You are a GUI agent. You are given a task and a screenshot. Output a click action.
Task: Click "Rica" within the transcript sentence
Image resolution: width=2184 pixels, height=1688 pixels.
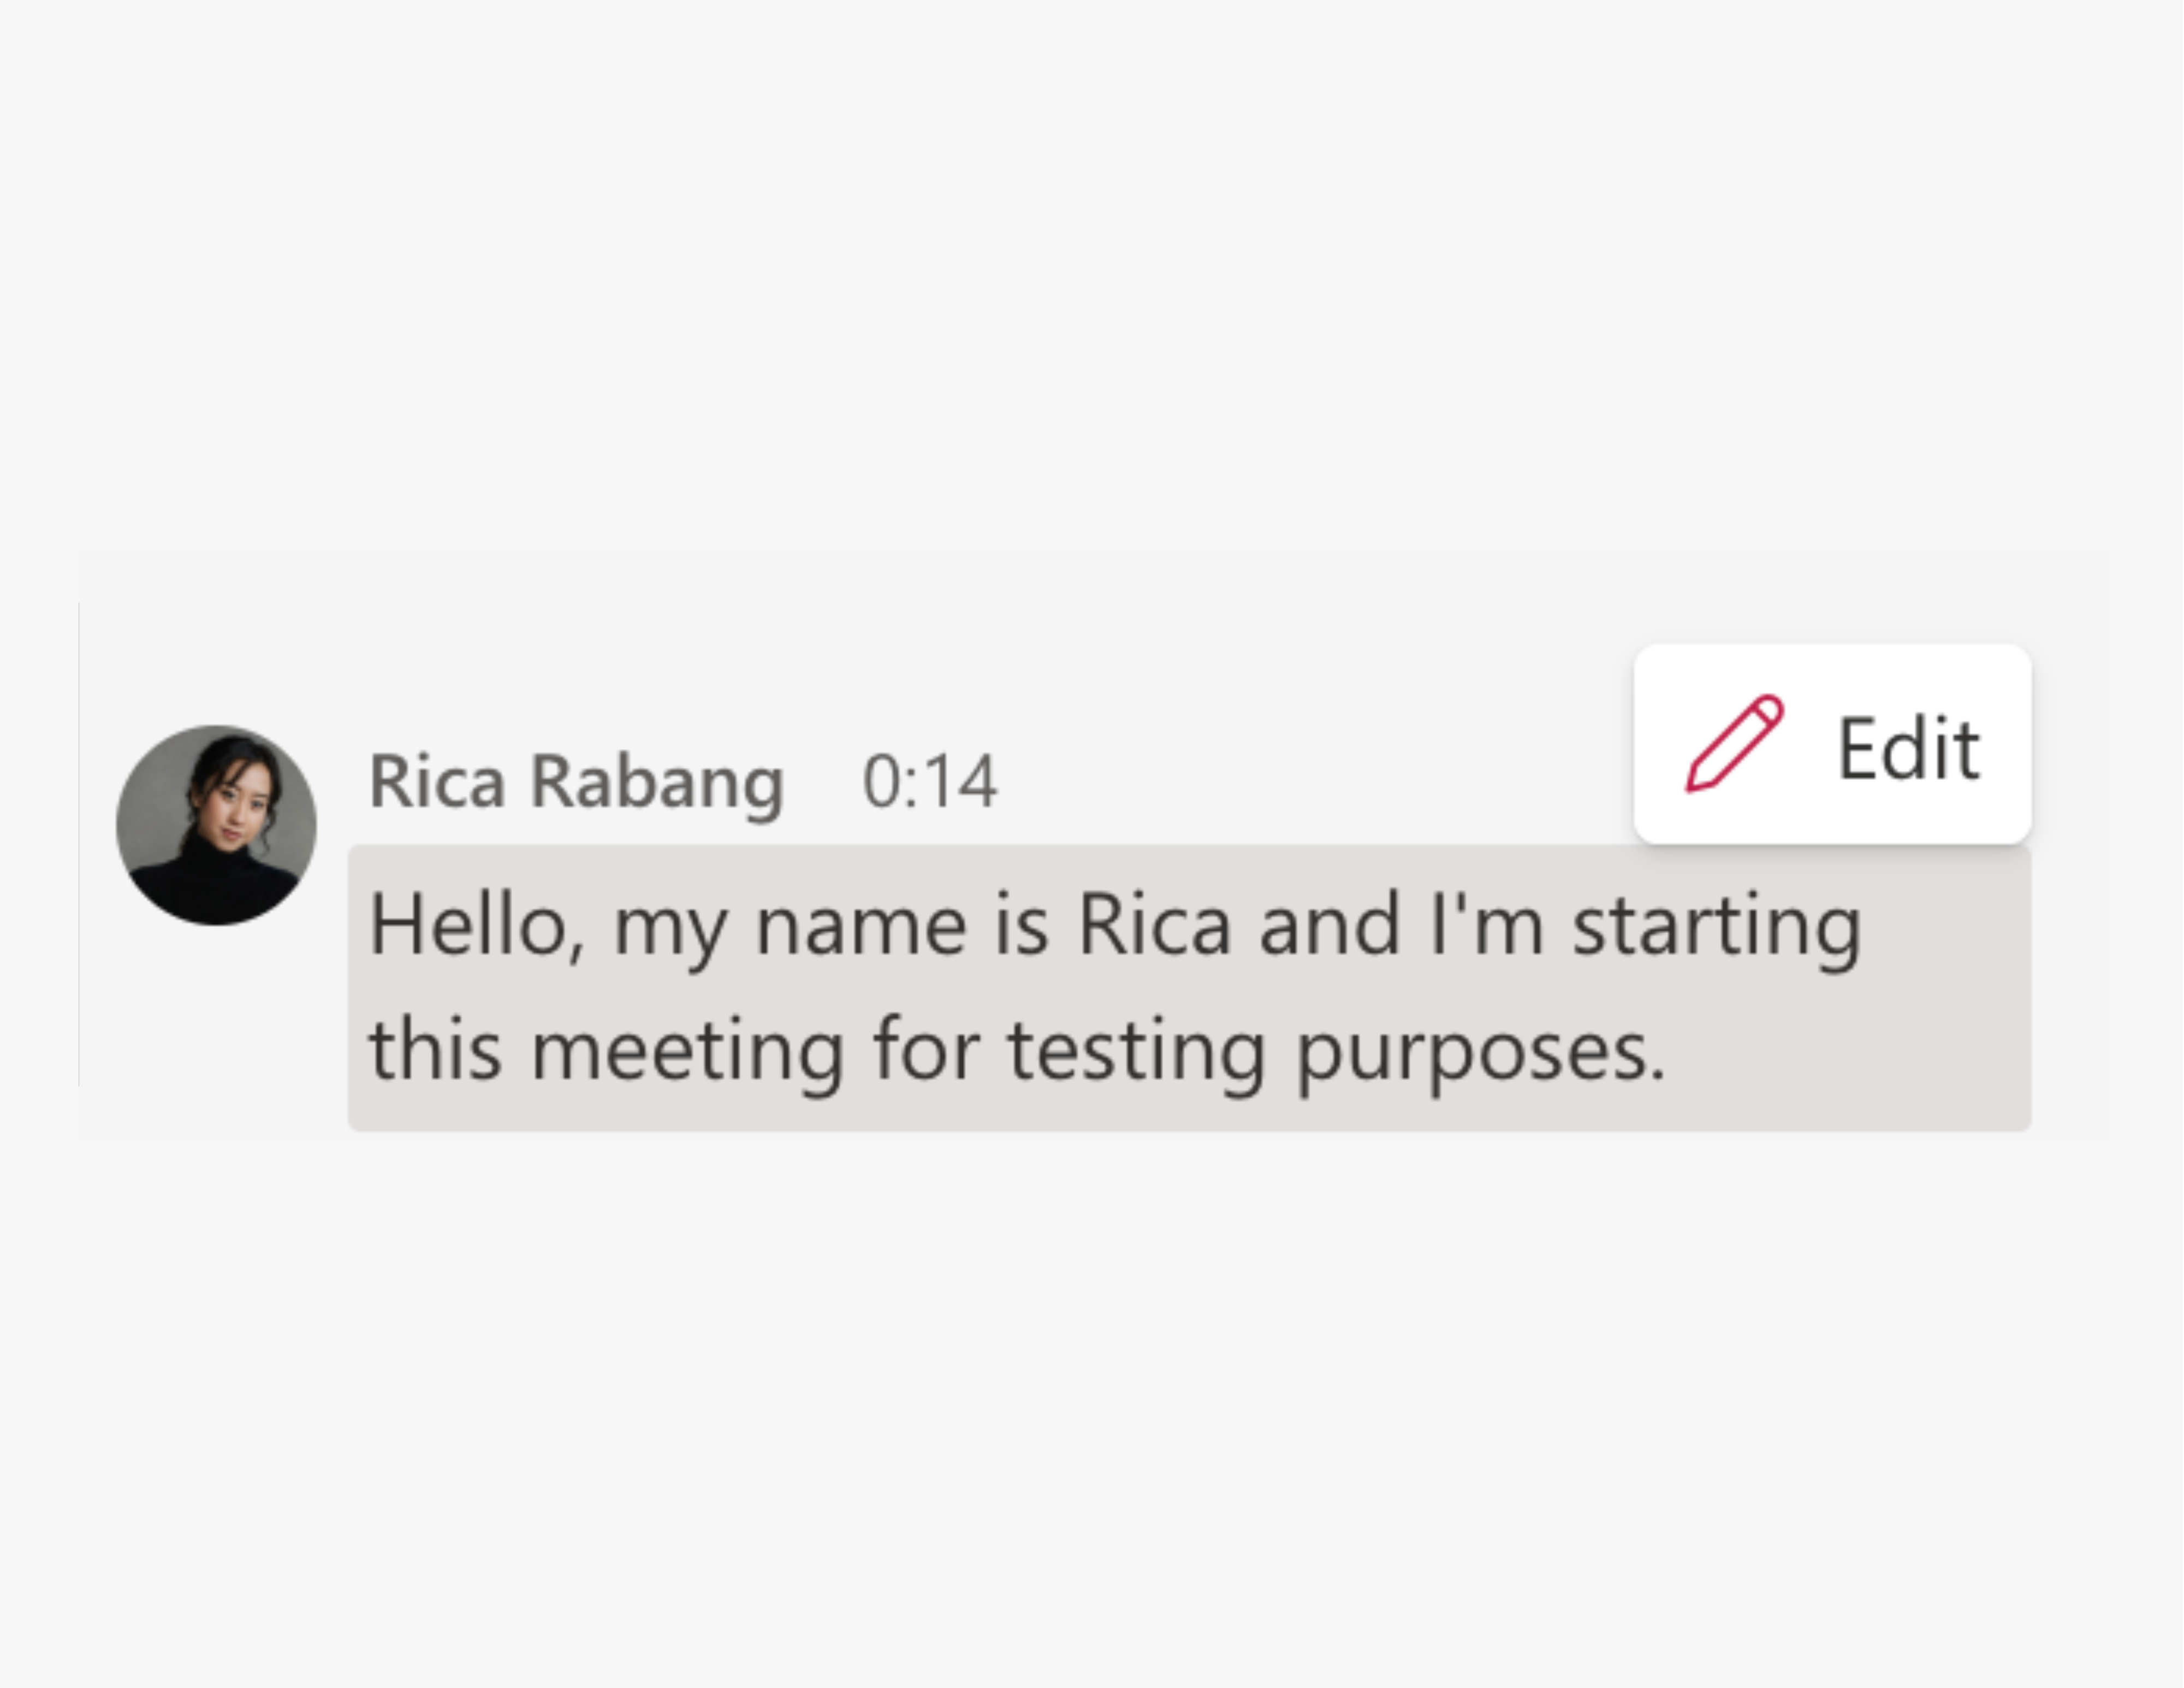tap(1154, 926)
